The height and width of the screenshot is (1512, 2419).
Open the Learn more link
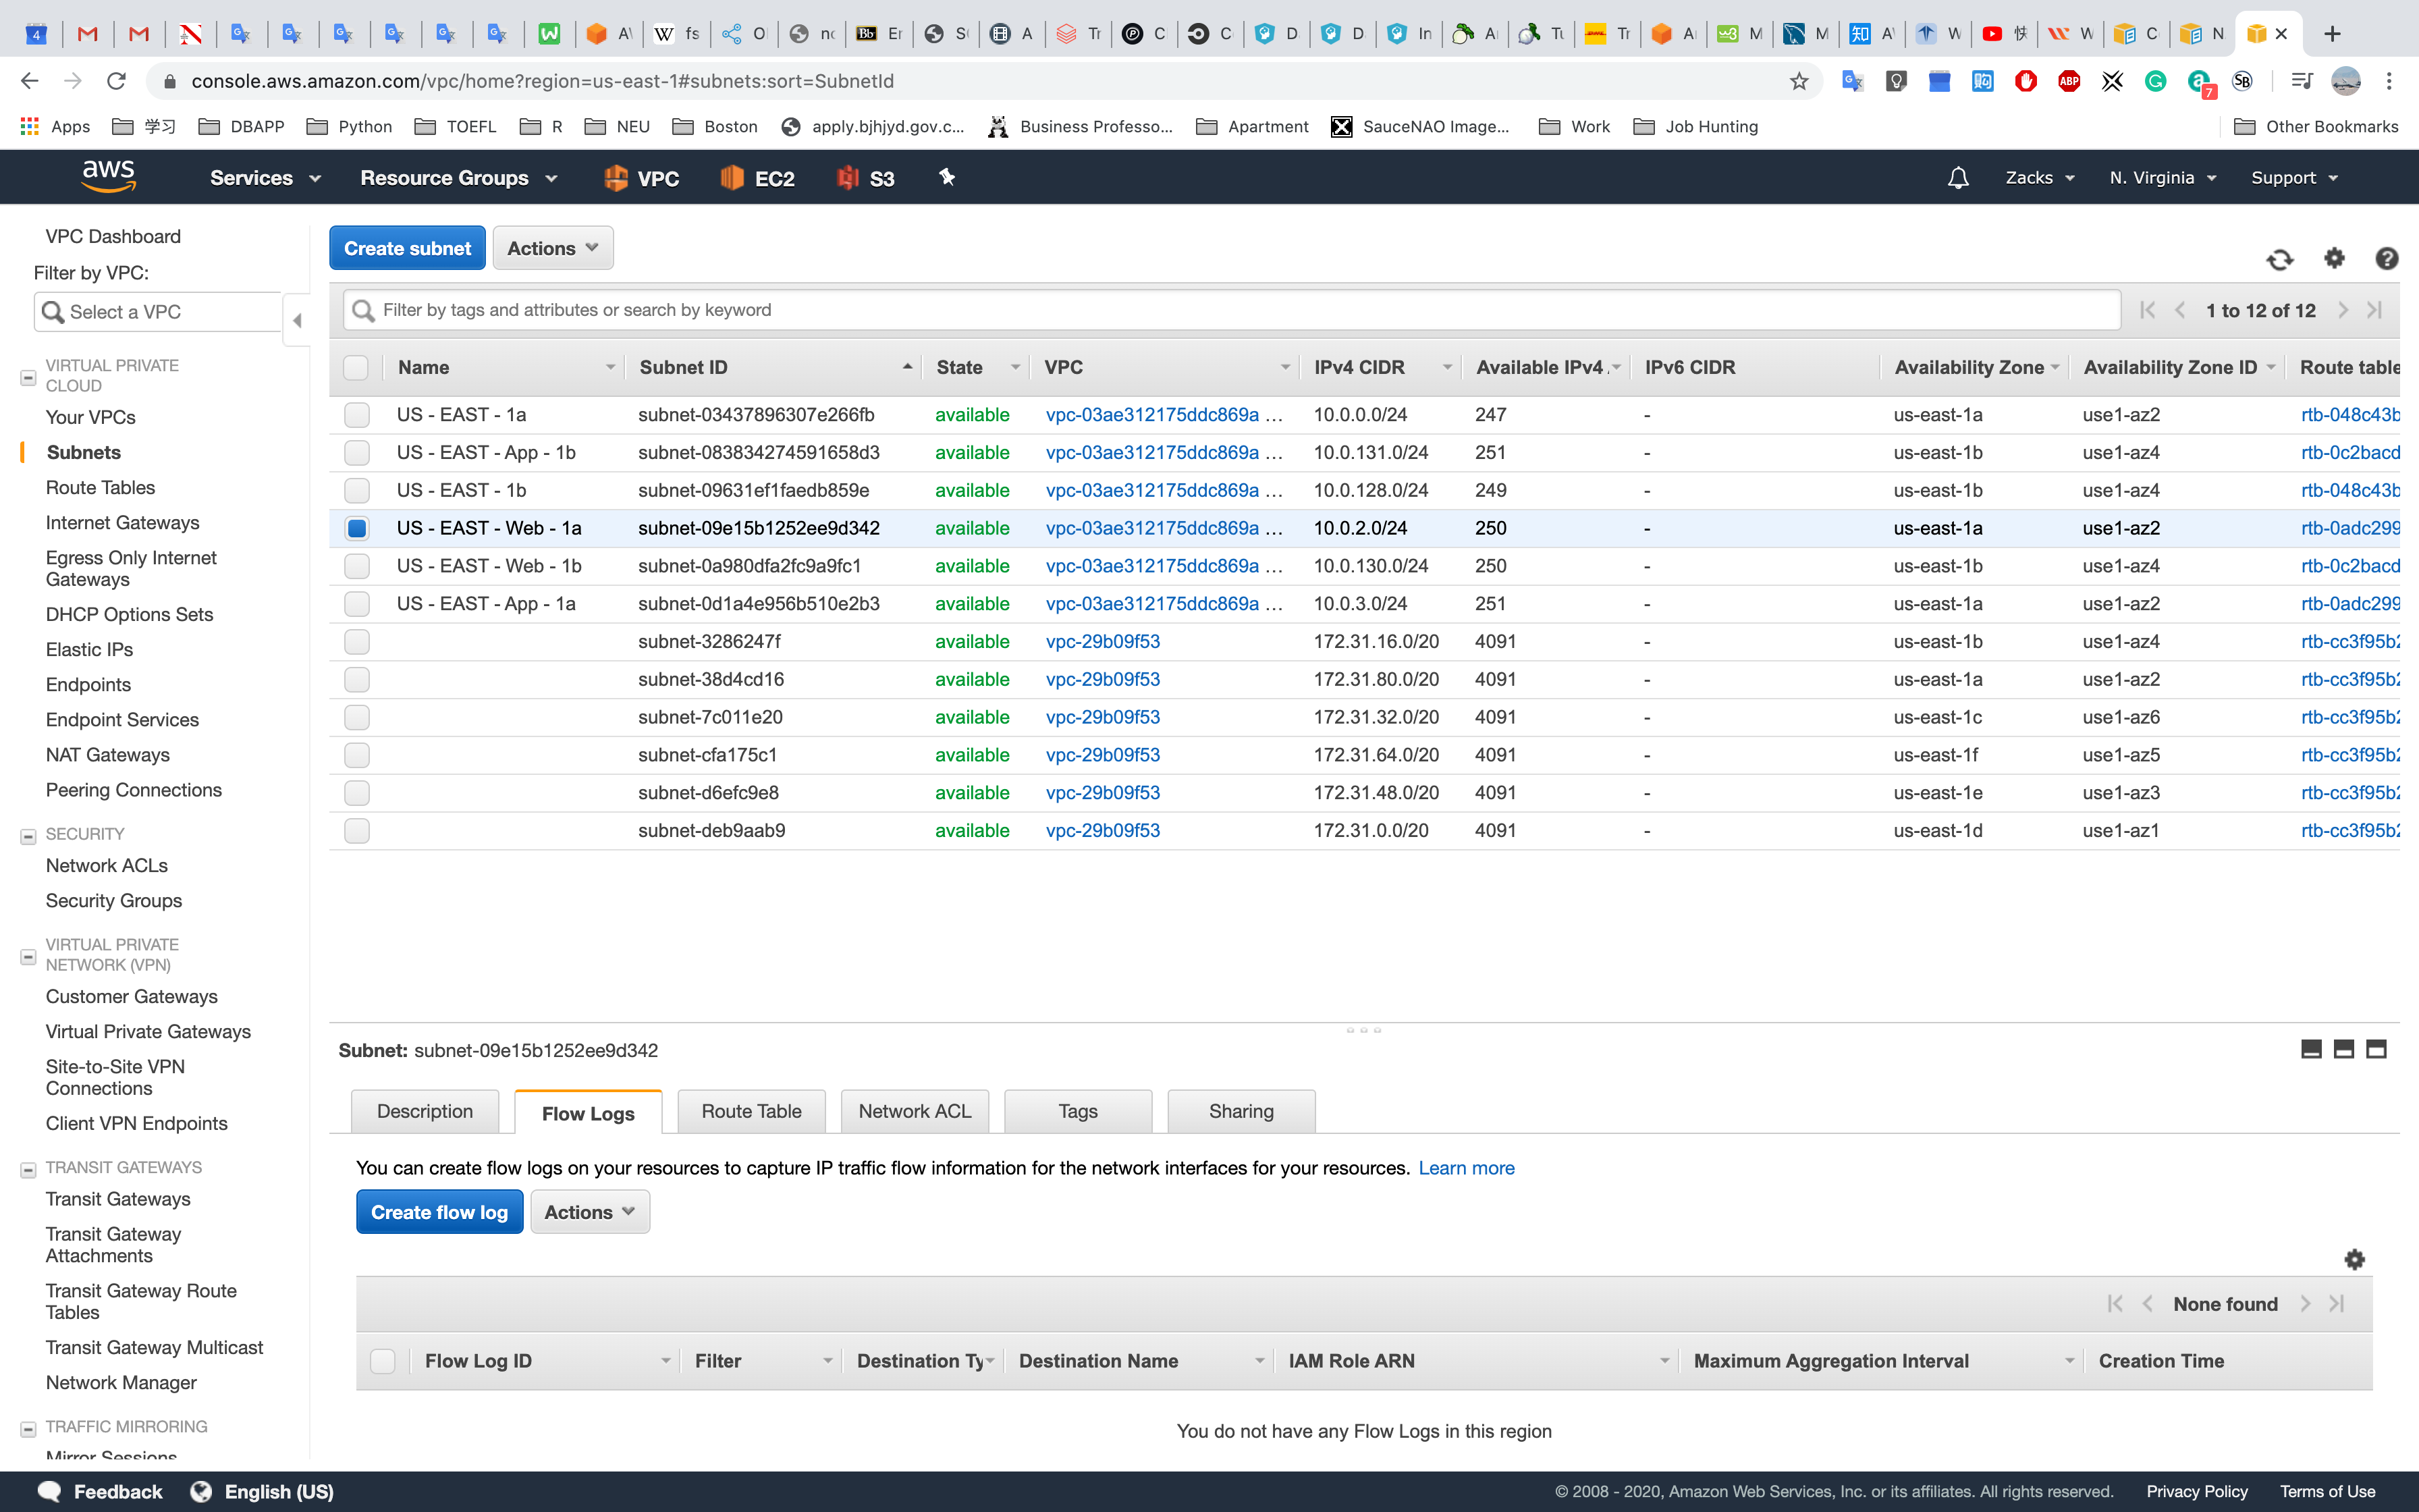[x=1465, y=1168]
